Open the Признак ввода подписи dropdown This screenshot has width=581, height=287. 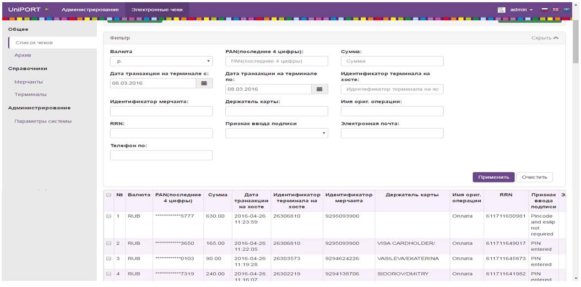pos(276,133)
